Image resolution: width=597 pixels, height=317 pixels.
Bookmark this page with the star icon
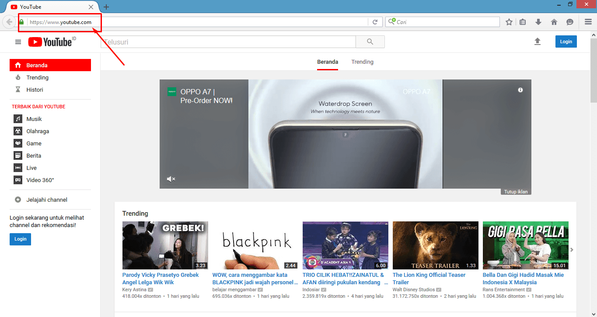[x=509, y=22]
